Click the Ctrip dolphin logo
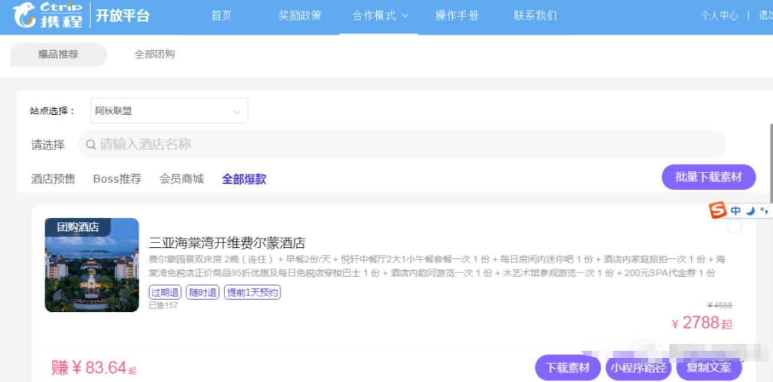This screenshot has height=382, width=773. pyautogui.click(x=25, y=15)
